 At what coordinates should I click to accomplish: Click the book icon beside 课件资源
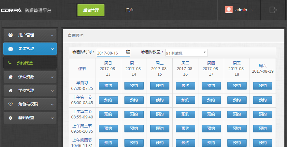[x=10, y=77]
